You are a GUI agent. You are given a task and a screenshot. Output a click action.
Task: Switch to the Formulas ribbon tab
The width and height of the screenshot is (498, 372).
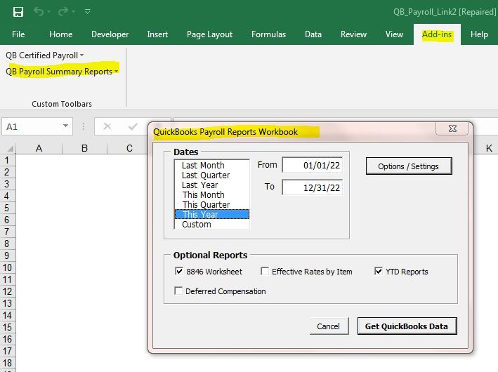(x=268, y=34)
